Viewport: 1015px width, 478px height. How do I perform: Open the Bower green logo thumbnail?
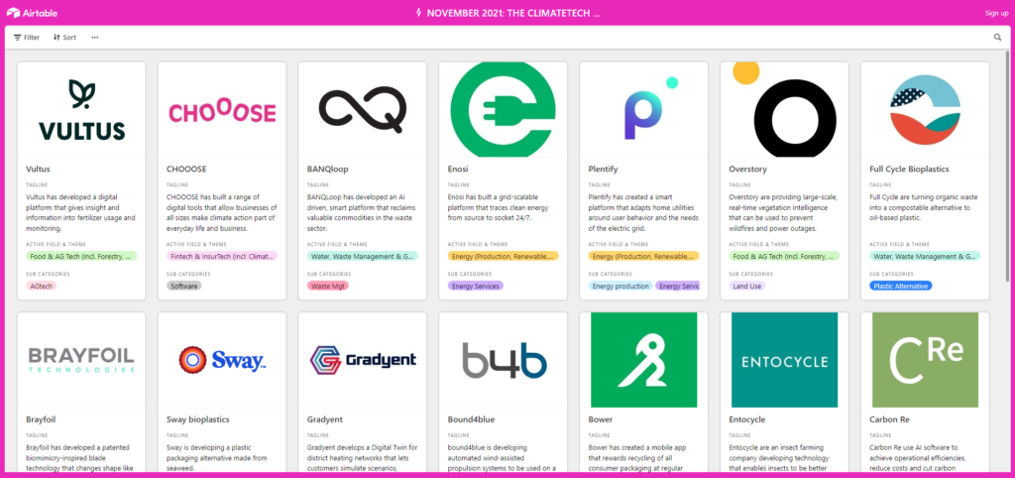(643, 360)
